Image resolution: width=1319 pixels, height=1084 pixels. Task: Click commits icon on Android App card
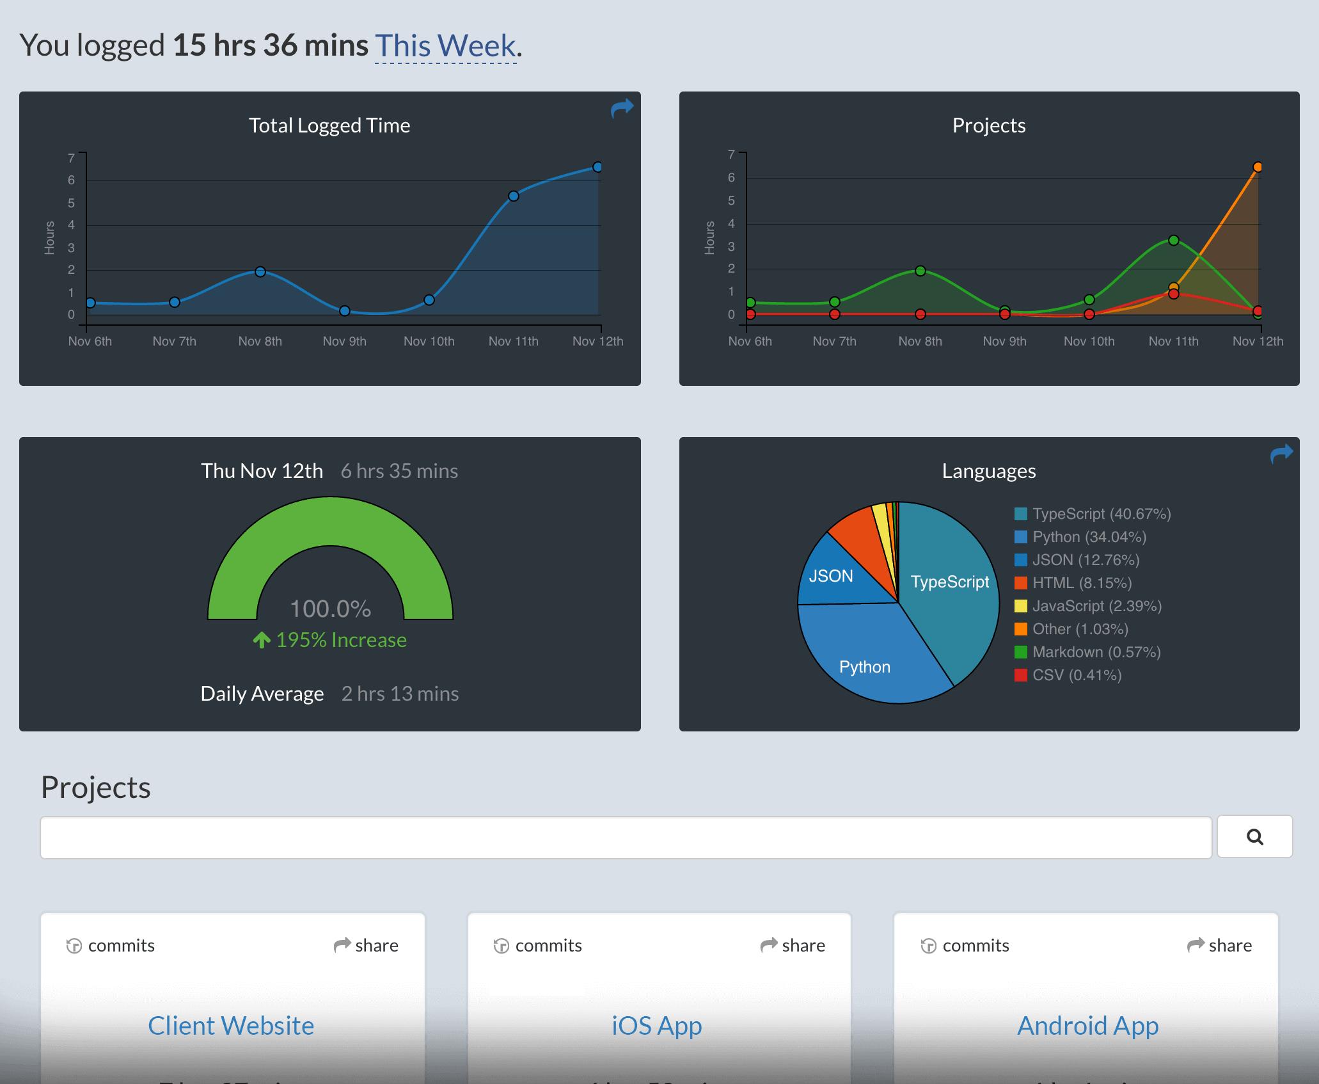[929, 946]
